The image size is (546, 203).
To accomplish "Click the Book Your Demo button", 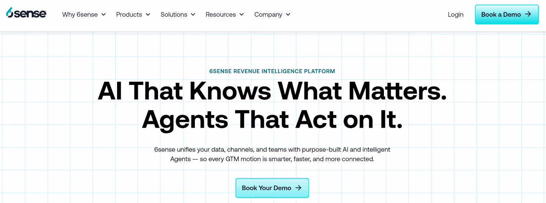I will coord(272,188).
